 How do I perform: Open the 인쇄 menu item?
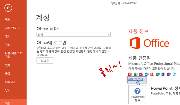point(8,65)
